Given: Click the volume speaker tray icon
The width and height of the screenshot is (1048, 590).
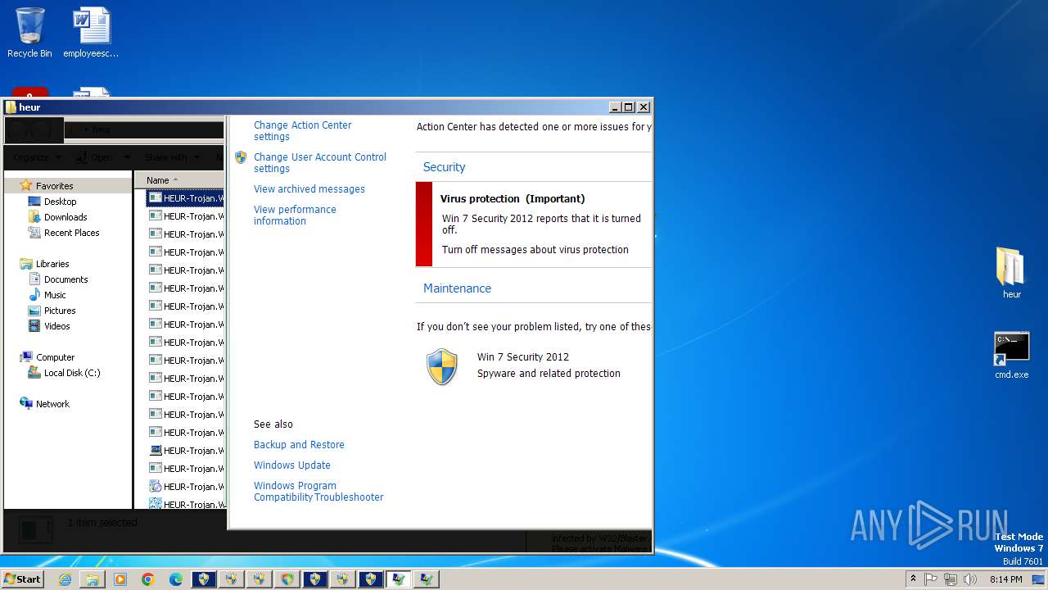Looking at the screenshot, I should pos(970,579).
